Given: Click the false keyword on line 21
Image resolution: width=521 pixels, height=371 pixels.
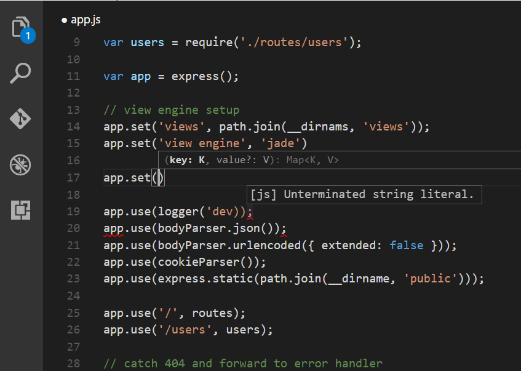Looking at the screenshot, I should (407, 245).
